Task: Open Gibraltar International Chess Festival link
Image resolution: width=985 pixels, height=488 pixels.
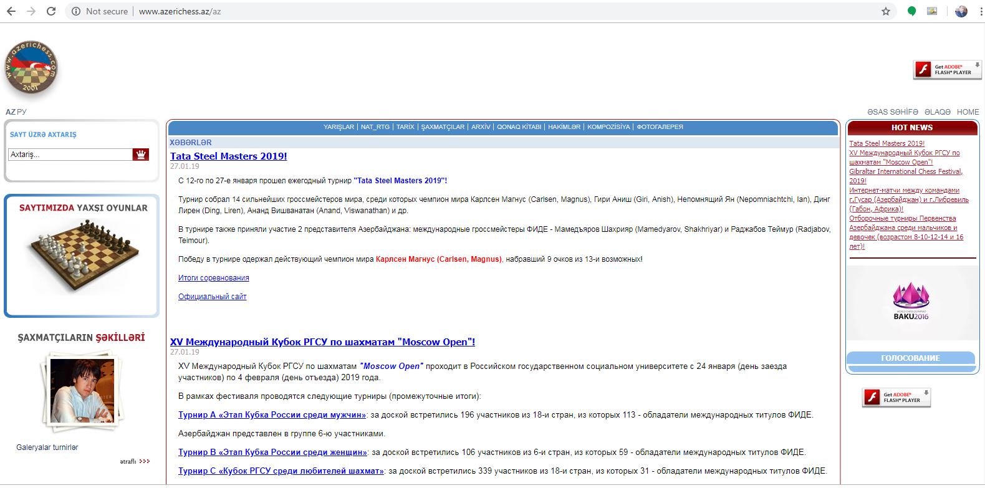Action: [906, 176]
